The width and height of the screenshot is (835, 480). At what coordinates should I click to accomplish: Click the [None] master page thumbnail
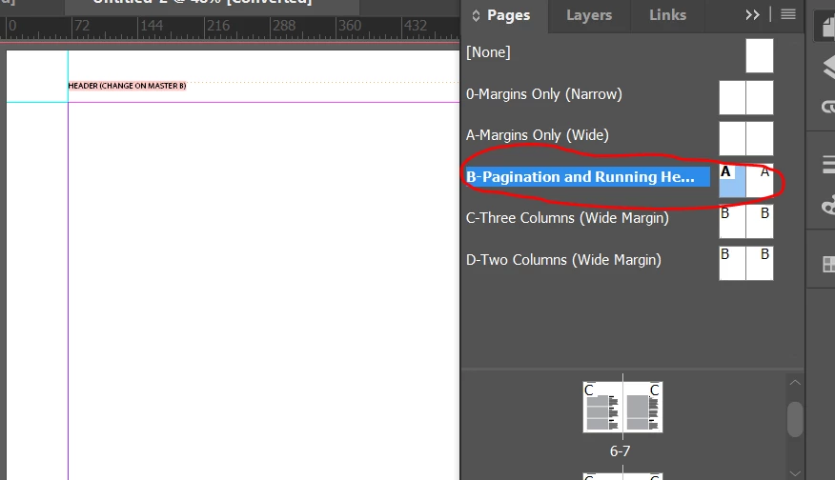tap(760, 55)
